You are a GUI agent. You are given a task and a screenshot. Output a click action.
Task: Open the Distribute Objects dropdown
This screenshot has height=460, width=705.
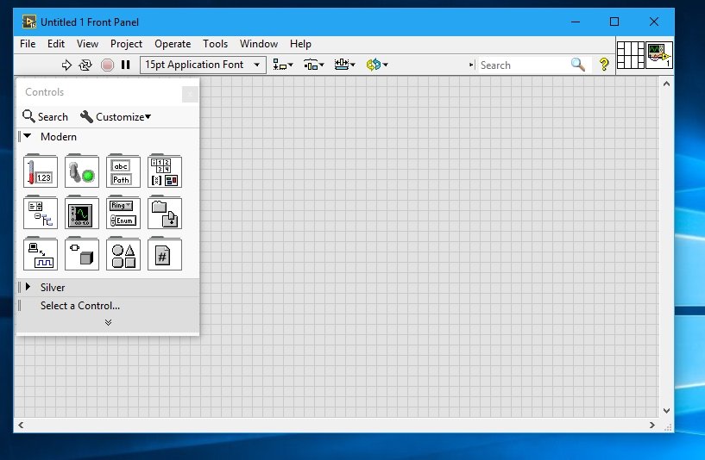tap(313, 65)
